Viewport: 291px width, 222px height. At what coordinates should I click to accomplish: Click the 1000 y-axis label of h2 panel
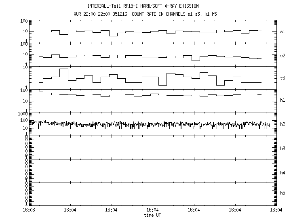pyautogui.click(x=22, y=114)
